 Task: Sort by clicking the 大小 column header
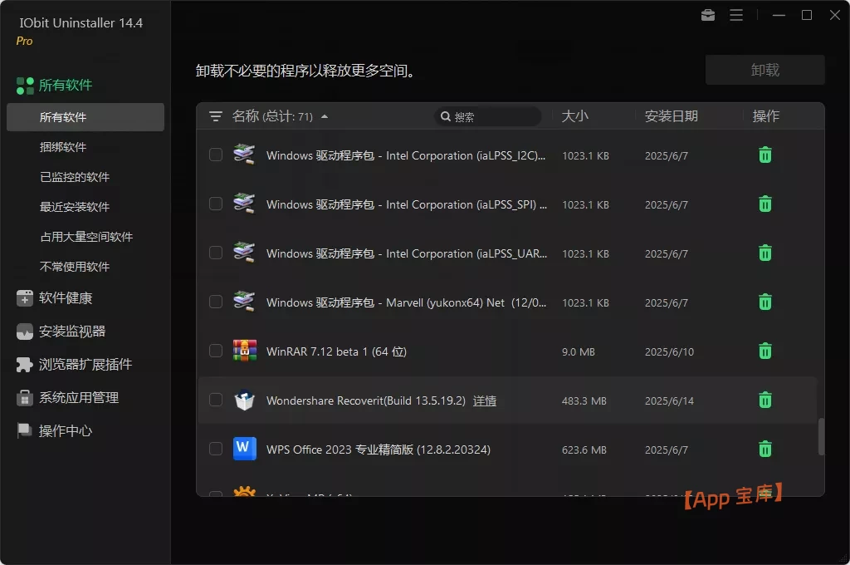point(576,116)
